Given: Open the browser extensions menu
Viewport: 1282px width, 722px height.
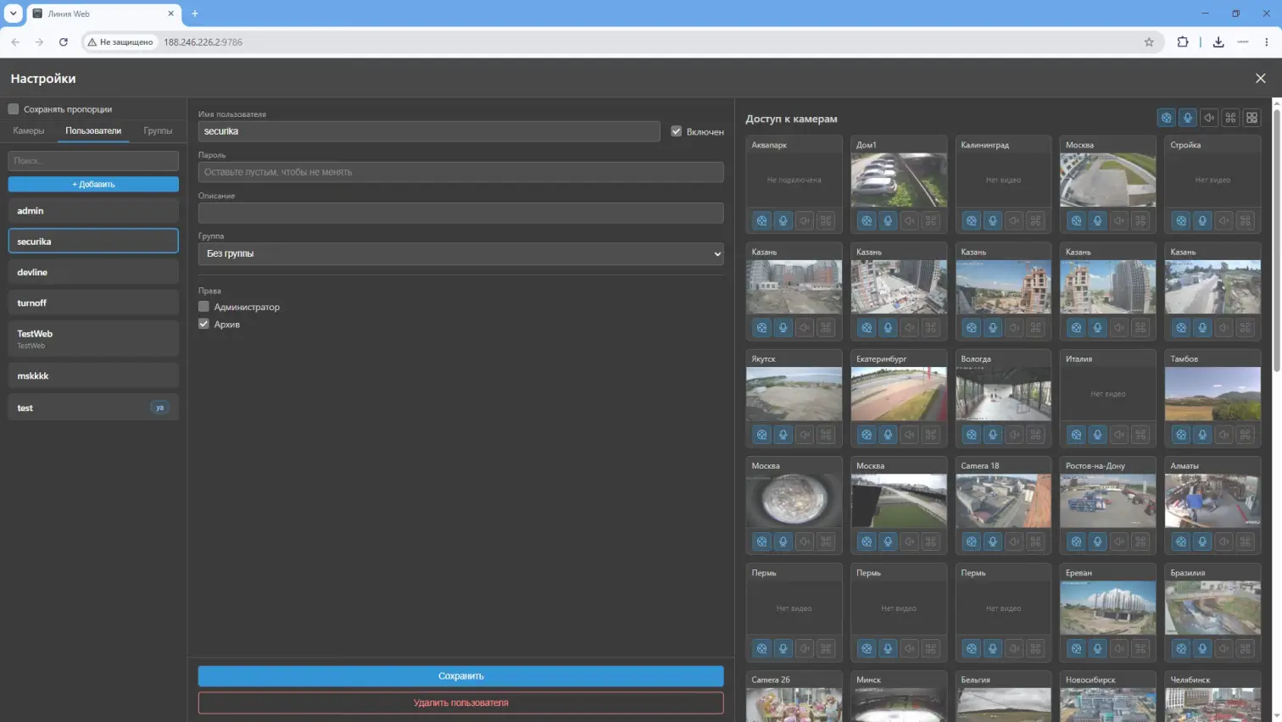Looking at the screenshot, I should tap(1183, 42).
